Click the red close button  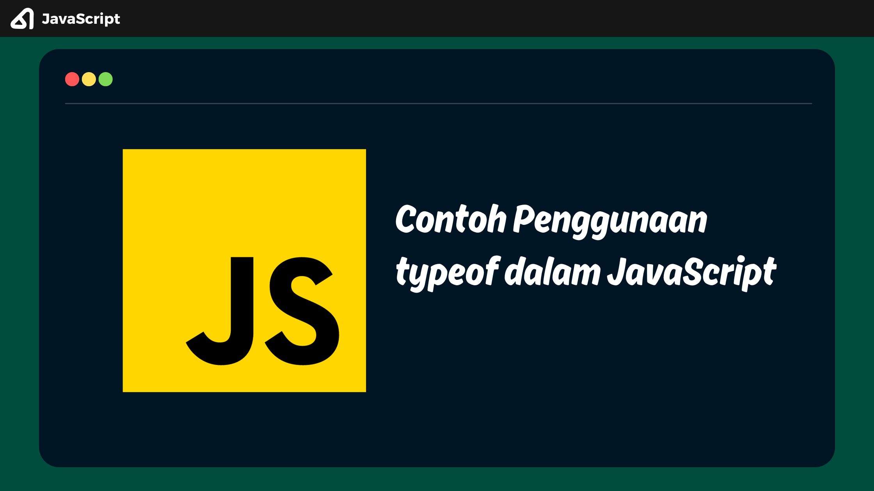pos(72,79)
